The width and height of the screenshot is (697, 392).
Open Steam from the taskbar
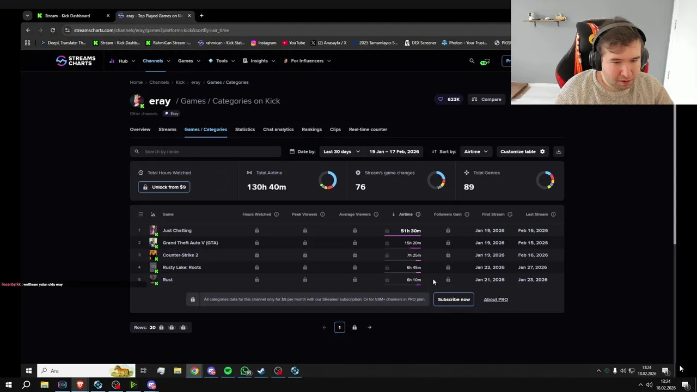(x=261, y=371)
